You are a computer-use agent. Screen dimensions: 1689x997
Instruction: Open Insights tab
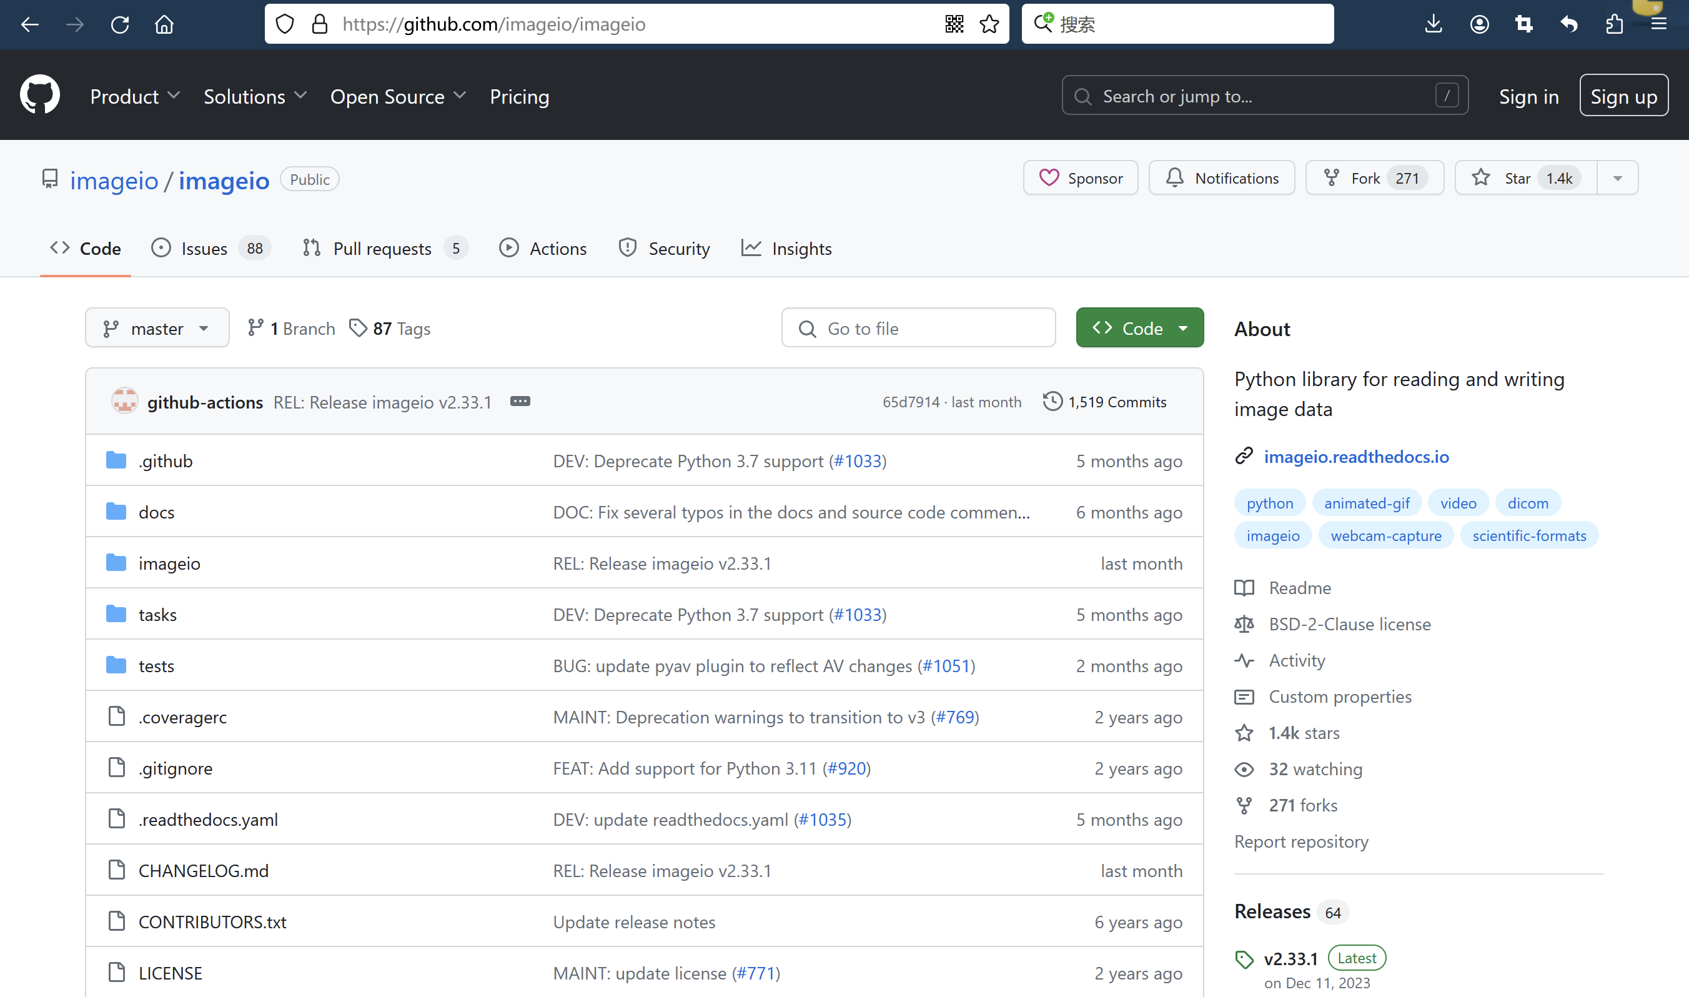786,249
